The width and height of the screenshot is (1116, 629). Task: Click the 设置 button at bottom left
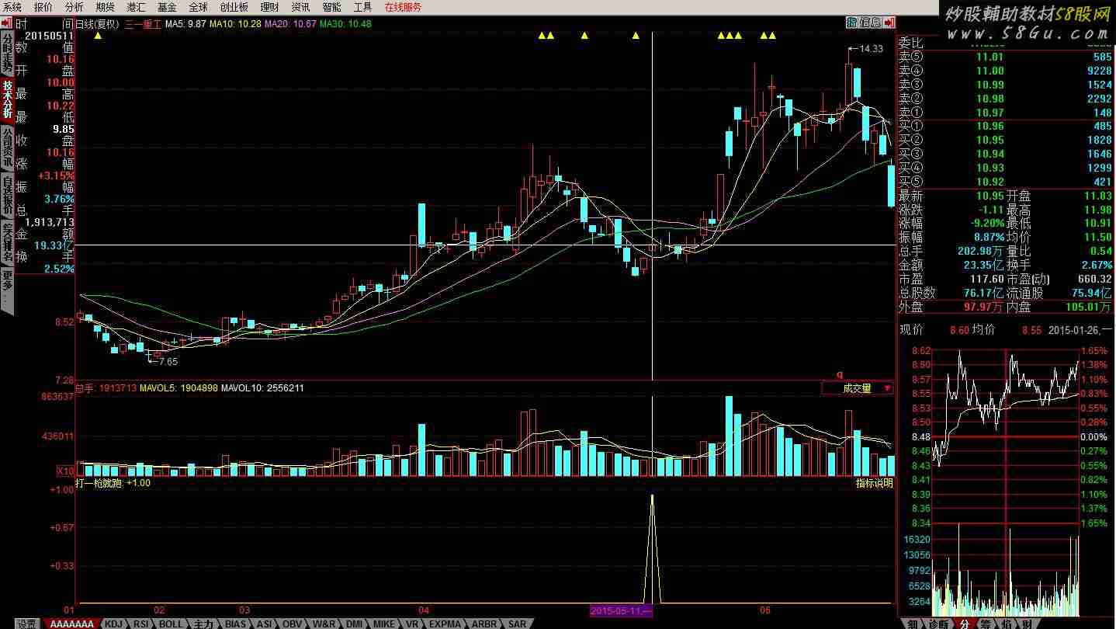27,624
